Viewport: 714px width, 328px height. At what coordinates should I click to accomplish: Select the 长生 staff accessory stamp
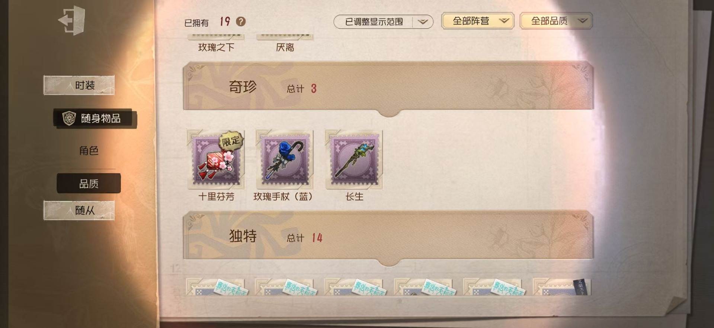tap(354, 159)
